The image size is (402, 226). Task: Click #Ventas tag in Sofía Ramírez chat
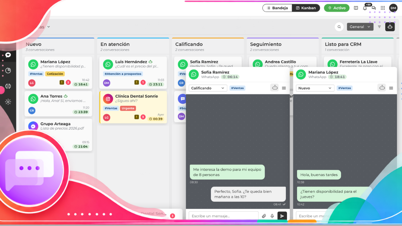pyautogui.click(x=237, y=88)
